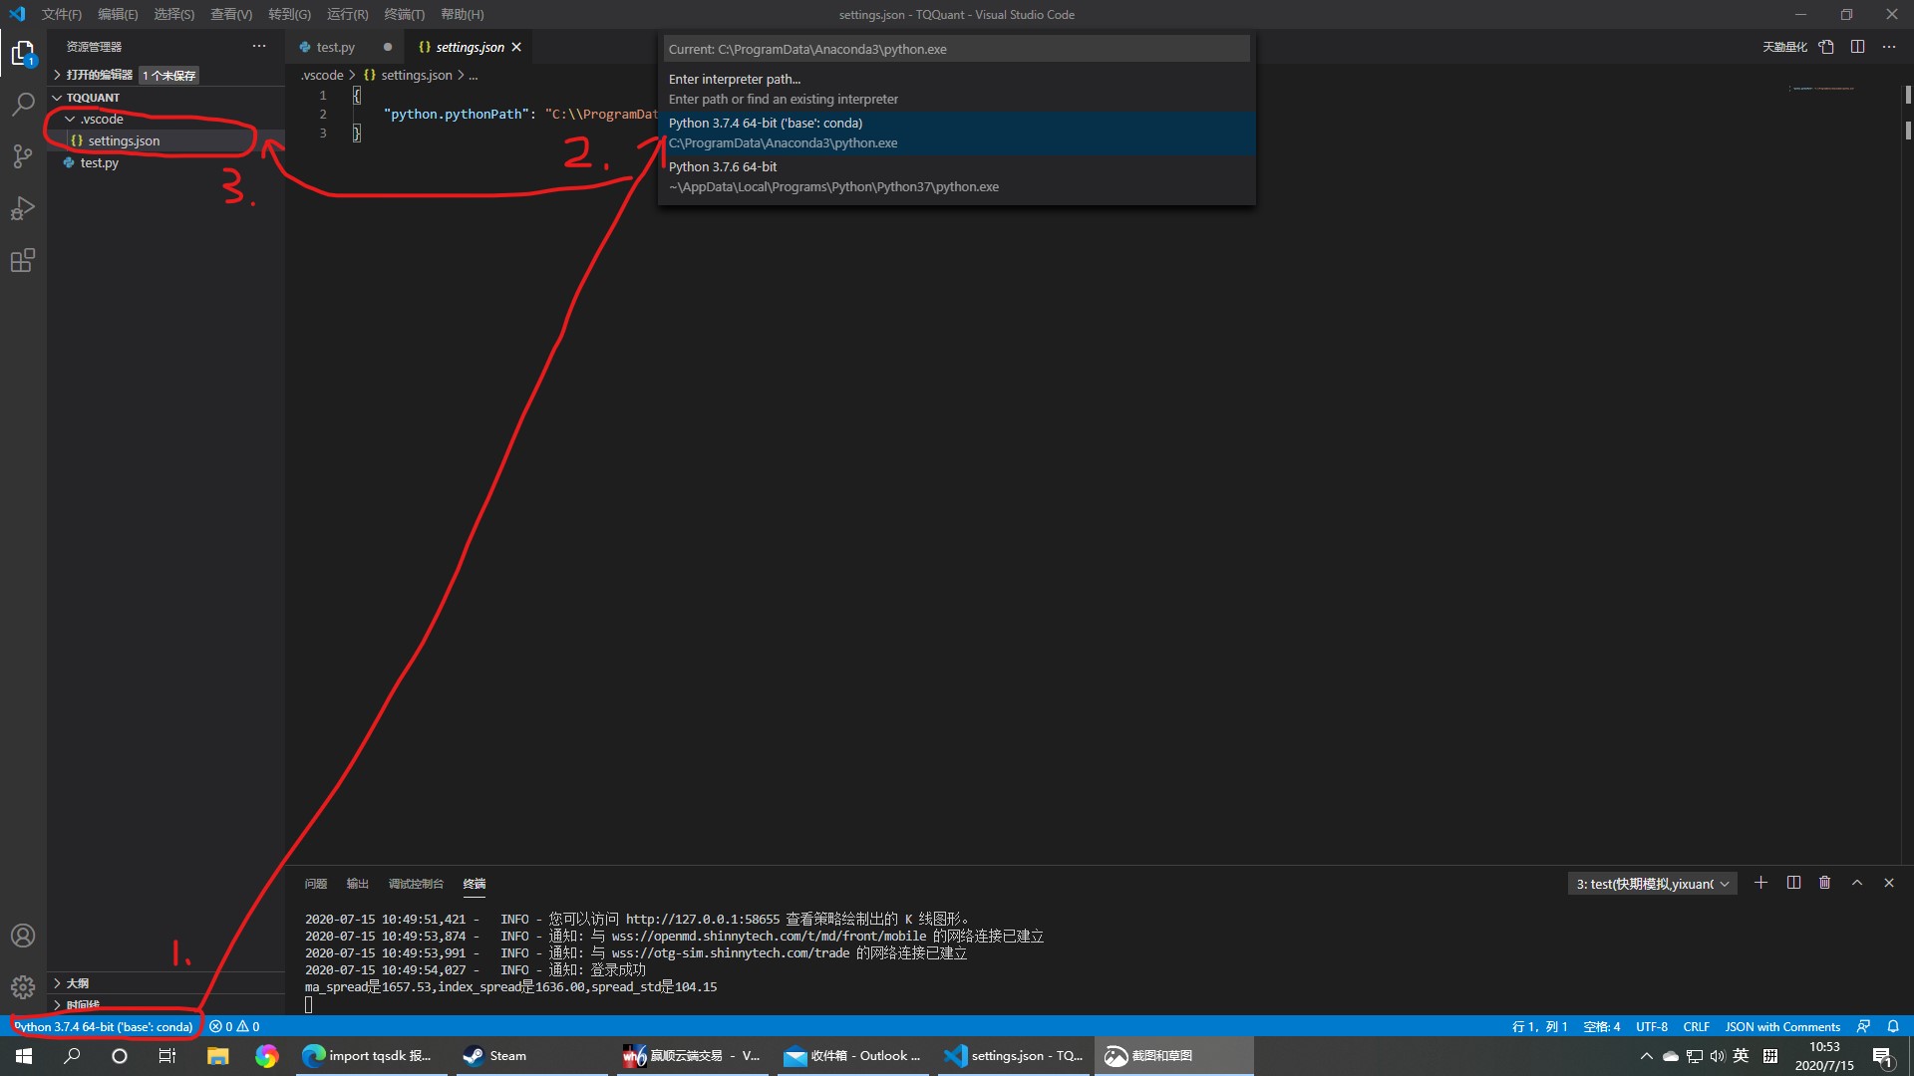Open editor more actions ellipsis
Screen dimensions: 1914x1076
point(1889,47)
